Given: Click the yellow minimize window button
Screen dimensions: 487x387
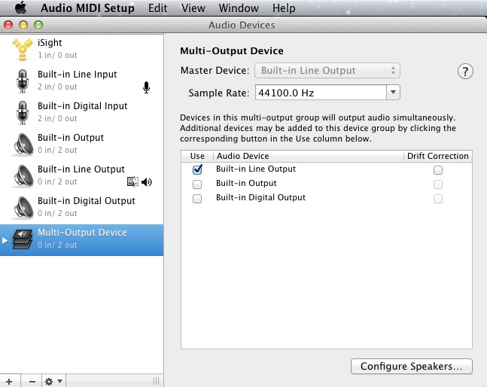Looking at the screenshot, I should (23, 25).
